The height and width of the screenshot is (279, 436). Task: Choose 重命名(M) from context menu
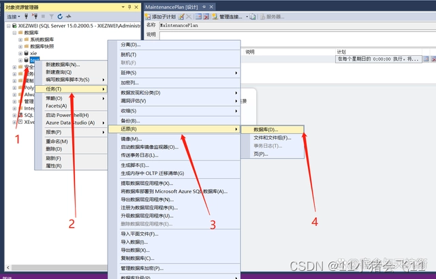coord(71,142)
